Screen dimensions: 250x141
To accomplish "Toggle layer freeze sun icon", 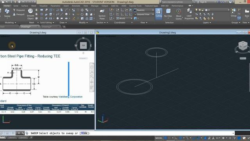I will coord(200,10).
